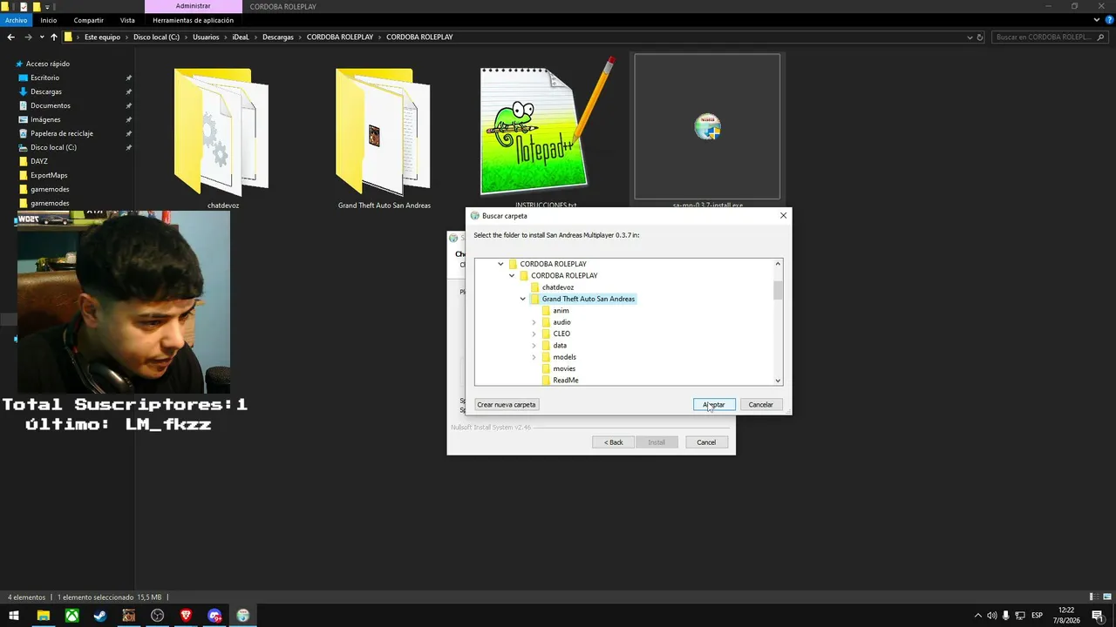Screen dimensions: 1116x627
Task: Select Grand Theft Auto San Andreas tree folder
Action: (x=588, y=299)
